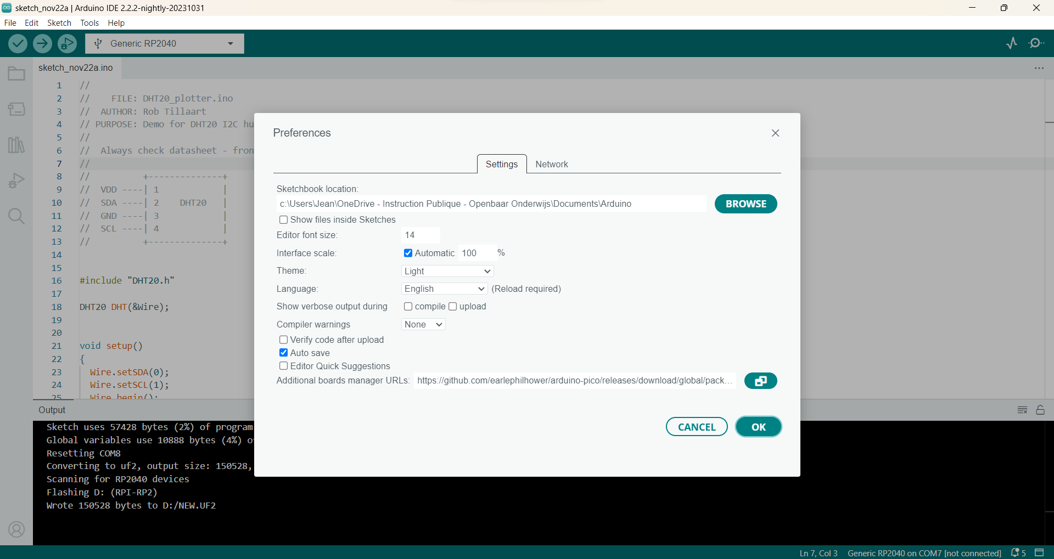This screenshot has height=559, width=1054.
Task: Toggle the output scroll lock icon
Action: (x=1040, y=410)
